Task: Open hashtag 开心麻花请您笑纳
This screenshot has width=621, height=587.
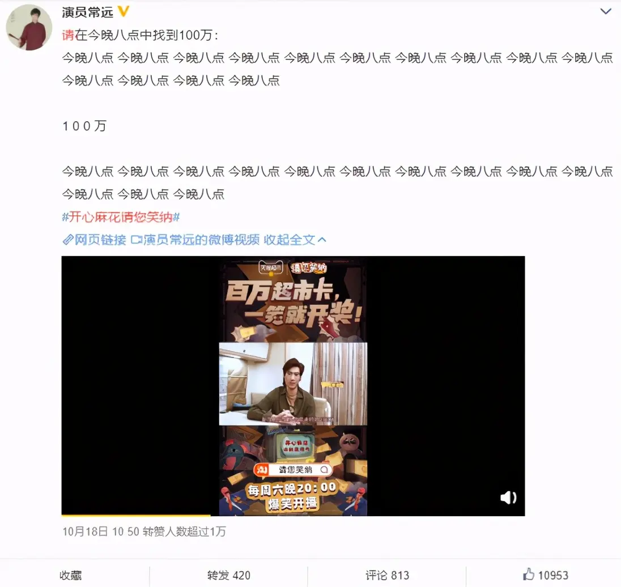Action: (x=121, y=217)
